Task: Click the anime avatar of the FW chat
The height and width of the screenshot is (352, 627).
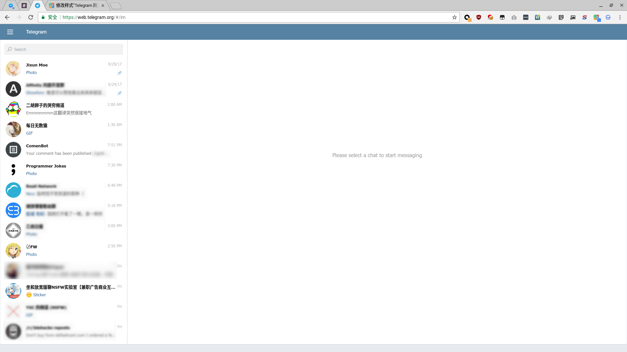Action: 13,251
